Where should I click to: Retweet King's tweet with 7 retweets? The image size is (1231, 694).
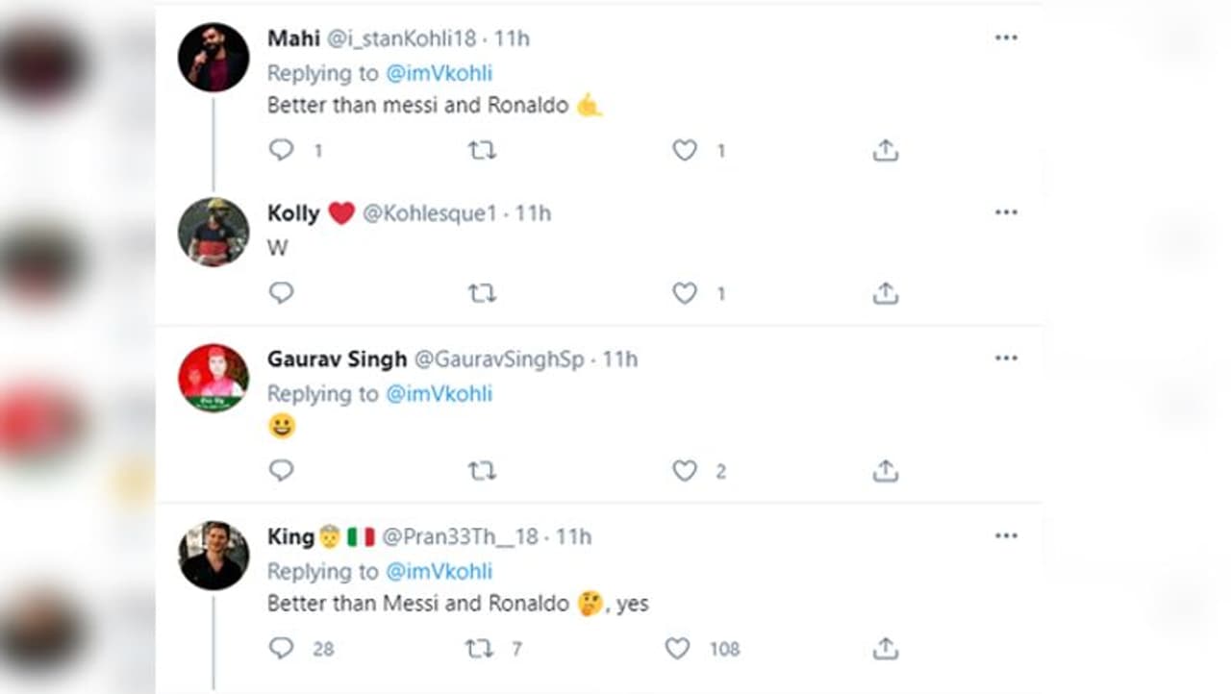click(x=479, y=648)
